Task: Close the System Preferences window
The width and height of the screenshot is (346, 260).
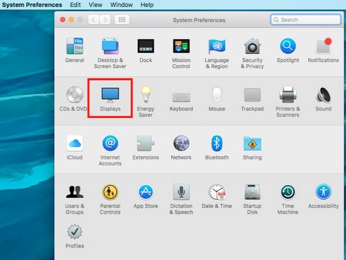Action: (x=63, y=20)
